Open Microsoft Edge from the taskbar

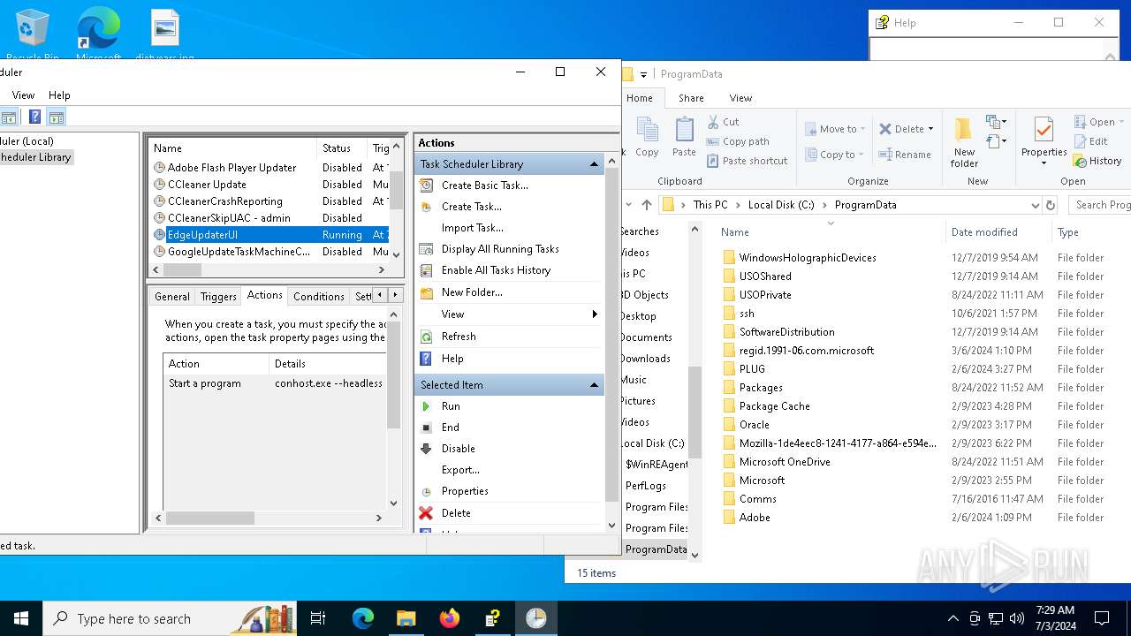pyautogui.click(x=363, y=618)
